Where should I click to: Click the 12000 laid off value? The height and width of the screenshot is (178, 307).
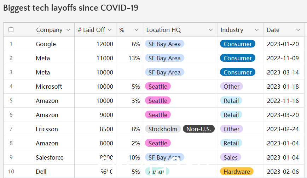[105, 44]
